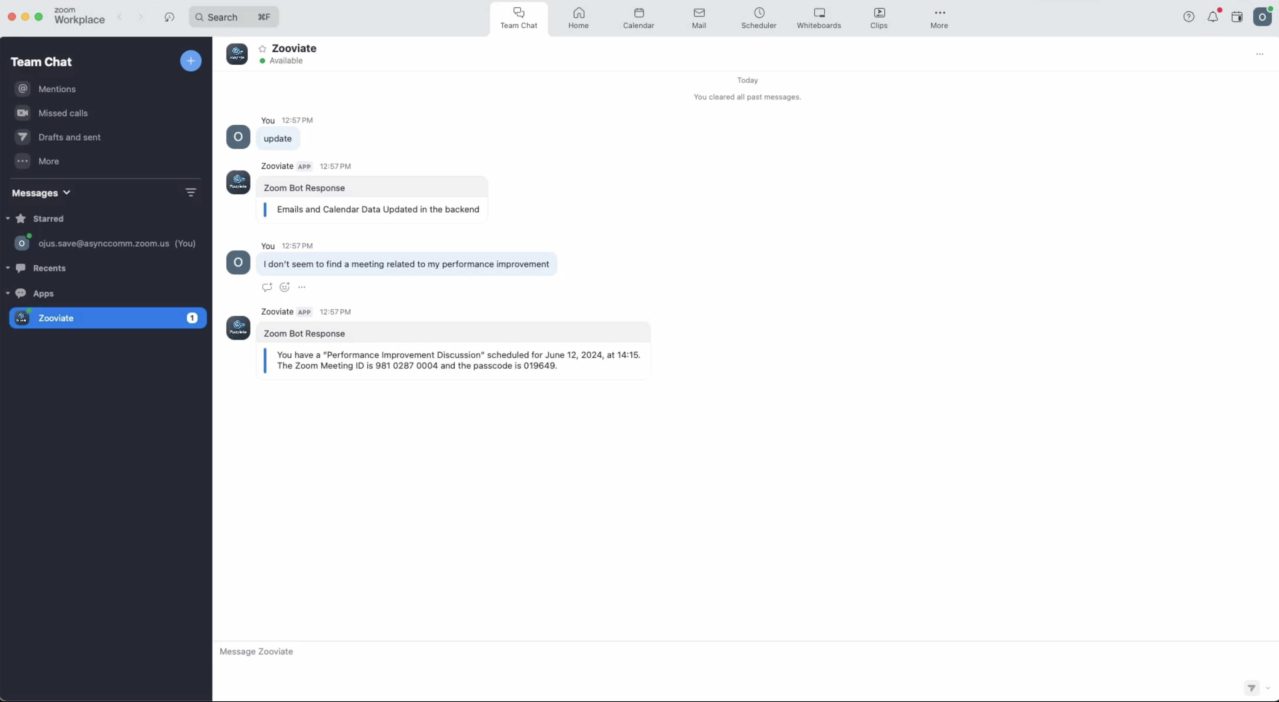The height and width of the screenshot is (702, 1279).
Task: Collapse the Apps section
Action: tap(8, 293)
